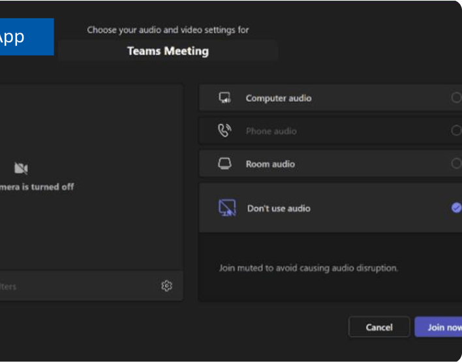Viewport: 462px width, 363px height.
Task: Click the camera is turned off text
Action: pos(37,187)
